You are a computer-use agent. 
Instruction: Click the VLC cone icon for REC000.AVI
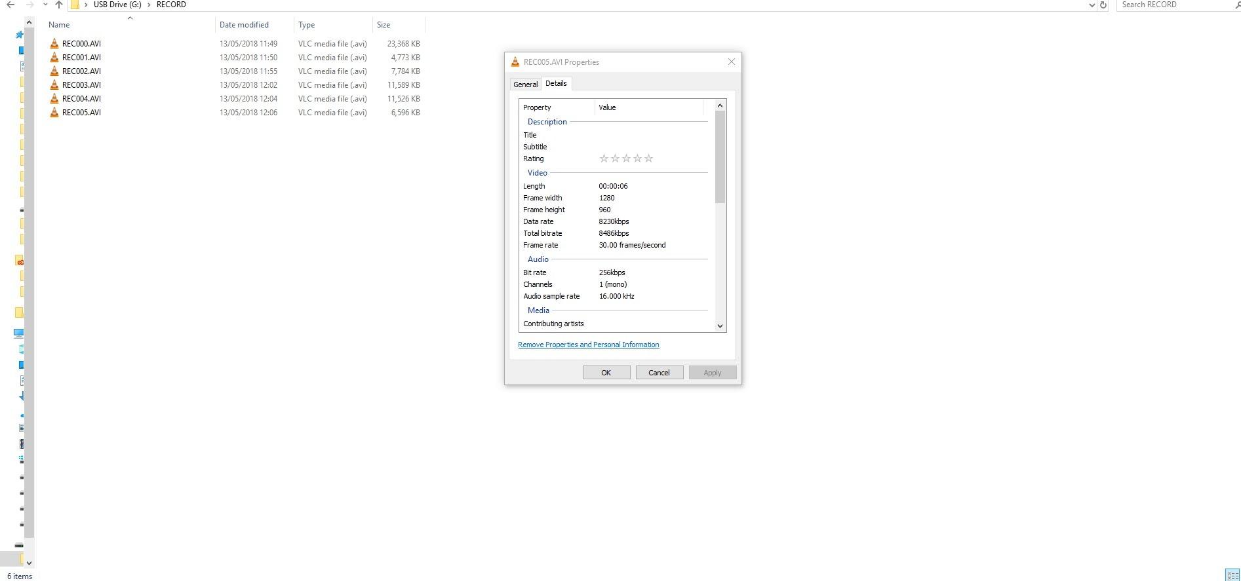point(54,44)
